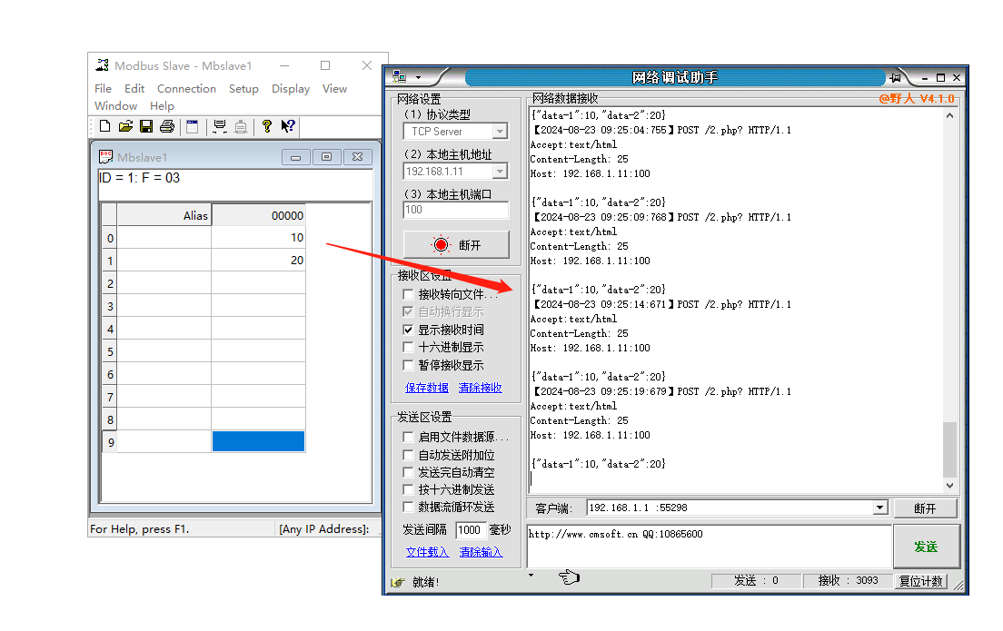Uncheck 显示接收时间 checkbox
Image resolution: width=1003 pixels, height=631 pixels.
(x=408, y=330)
